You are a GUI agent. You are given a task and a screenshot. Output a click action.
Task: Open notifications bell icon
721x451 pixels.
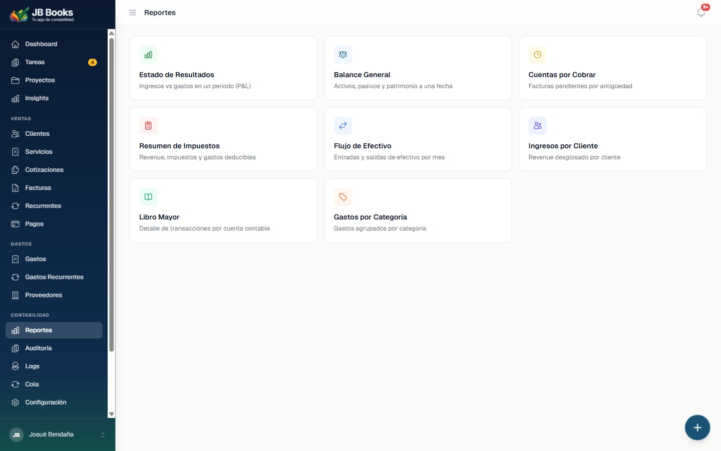tap(701, 13)
